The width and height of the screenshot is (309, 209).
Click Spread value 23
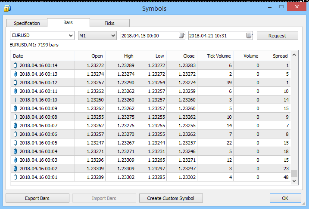point(286,169)
